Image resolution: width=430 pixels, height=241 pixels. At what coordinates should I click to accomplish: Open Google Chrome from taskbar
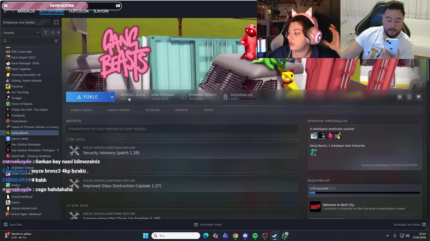[235, 236]
